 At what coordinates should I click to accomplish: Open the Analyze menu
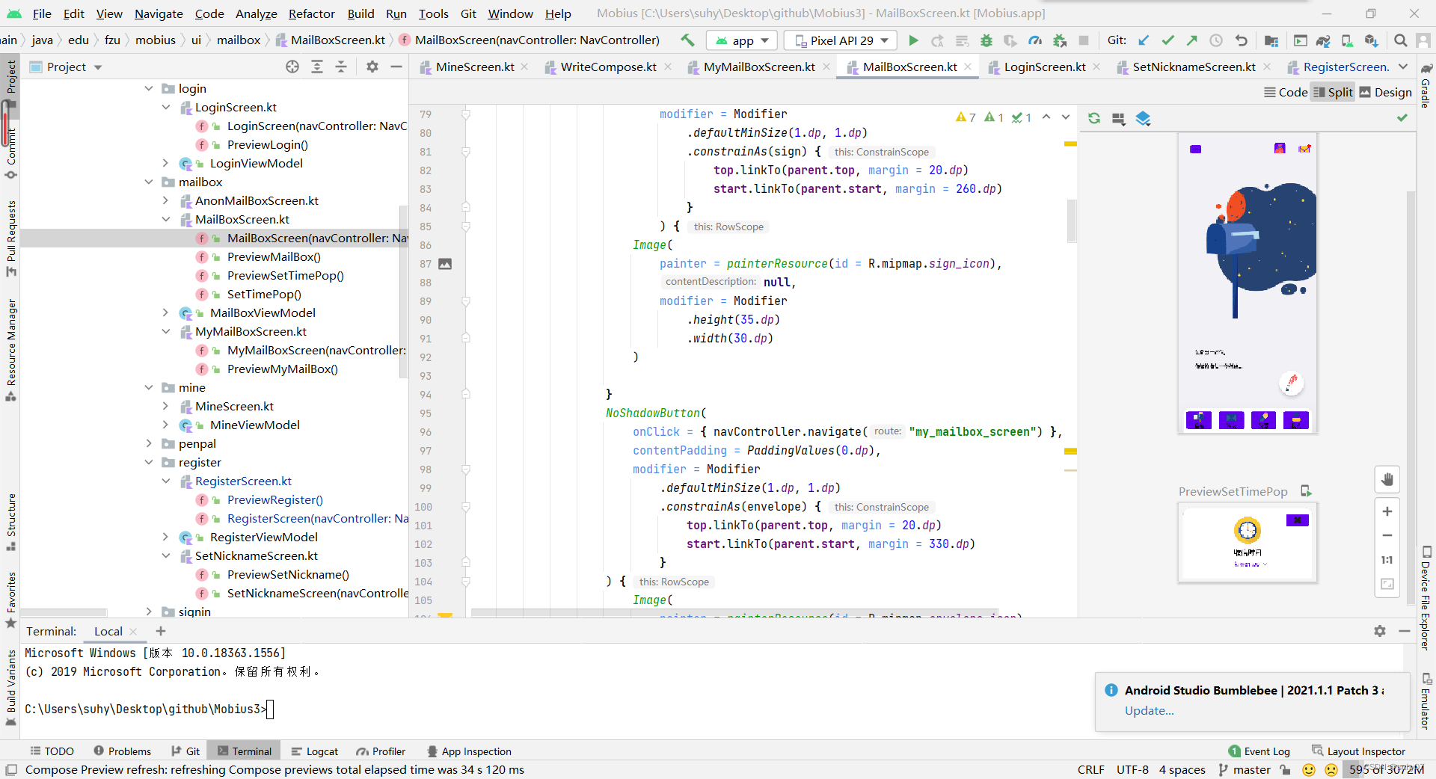point(256,13)
